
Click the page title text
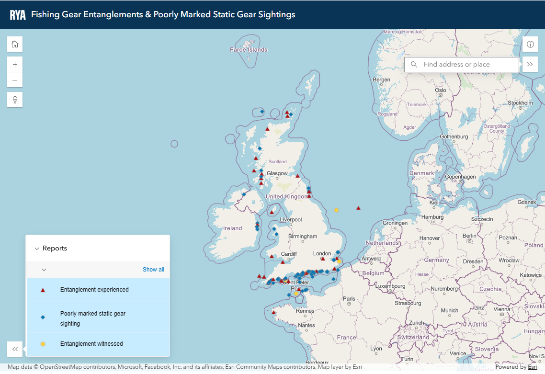[x=163, y=14]
